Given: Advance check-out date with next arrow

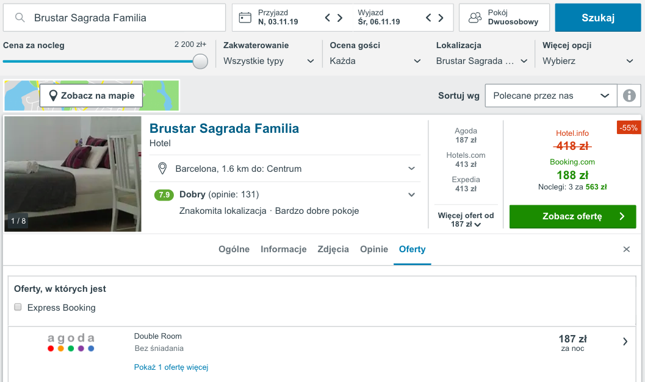Looking at the screenshot, I should [x=442, y=18].
